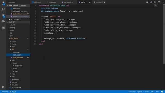Open the Manage gear menu
Image resolution: width=165 pixels, height=93 pixels.
tap(3, 87)
